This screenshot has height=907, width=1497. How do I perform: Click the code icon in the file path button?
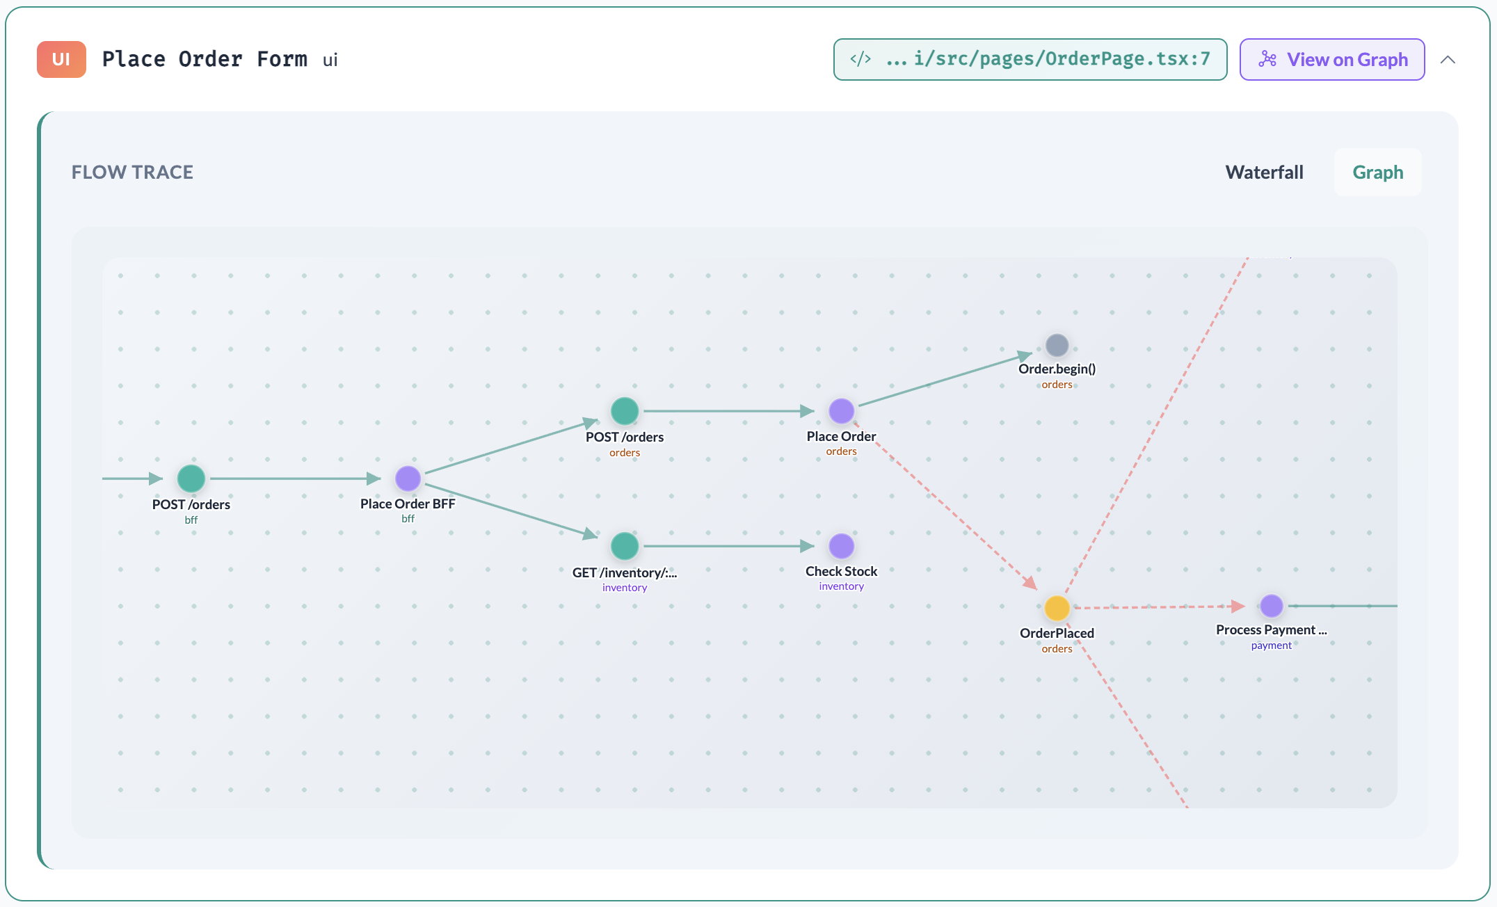(860, 59)
